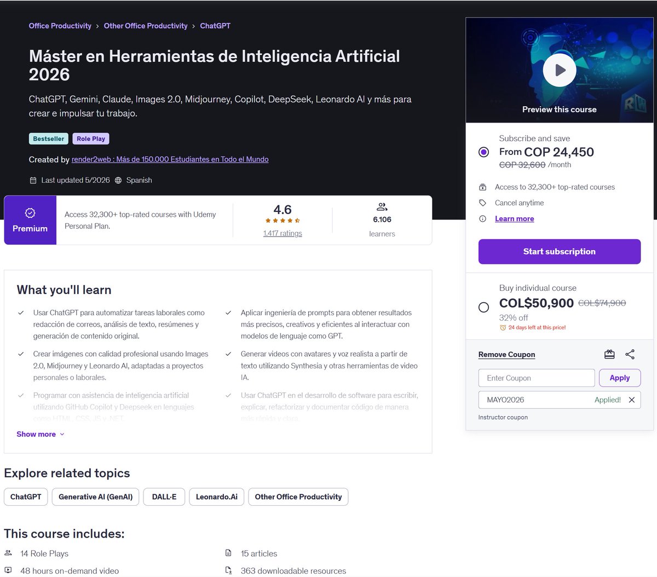
Task: Click the Bestseller badge
Action: [49, 139]
